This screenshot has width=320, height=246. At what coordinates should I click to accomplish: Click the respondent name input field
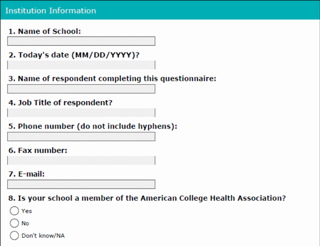pyautogui.click(x=81, y=89)
